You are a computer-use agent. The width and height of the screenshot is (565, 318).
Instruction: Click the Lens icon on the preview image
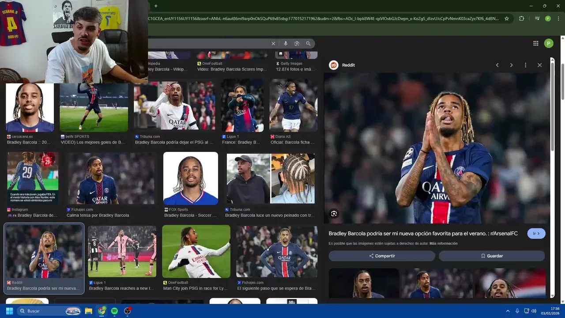click(x=334, y=214)
